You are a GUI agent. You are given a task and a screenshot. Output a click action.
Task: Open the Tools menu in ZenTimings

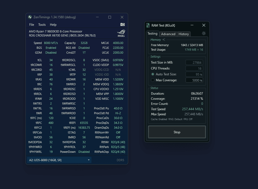pyautogui.click(x=42, y=25)
